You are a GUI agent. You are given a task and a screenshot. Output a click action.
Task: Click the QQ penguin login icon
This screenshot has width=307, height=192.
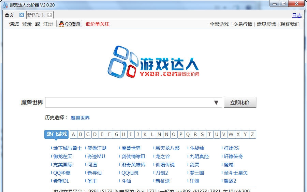(61, 24)
